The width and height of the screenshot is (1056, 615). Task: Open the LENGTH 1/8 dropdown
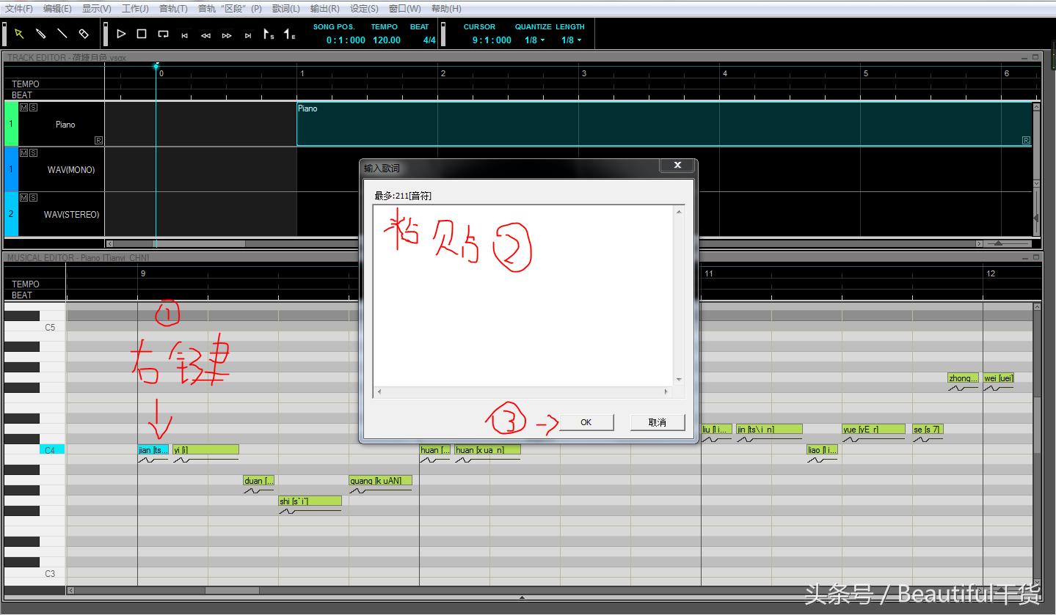[571, 40]
